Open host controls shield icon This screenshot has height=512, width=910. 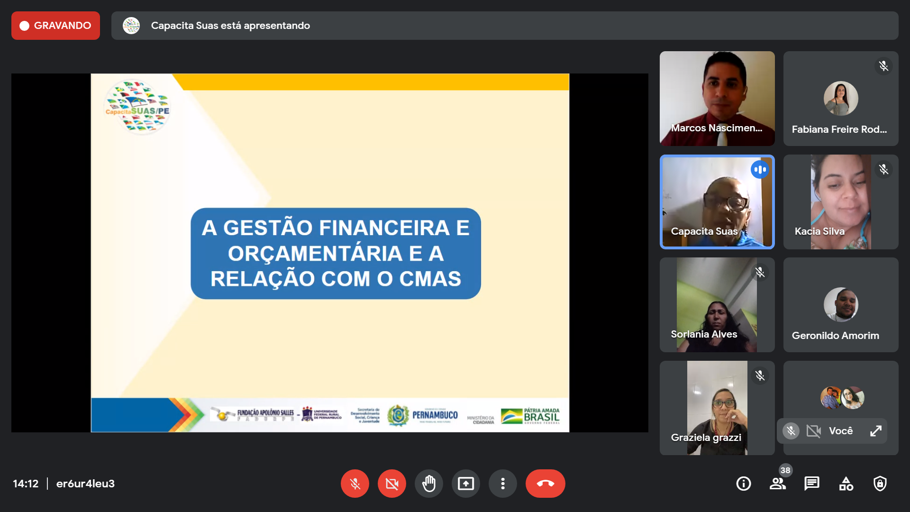click(880, 484)
